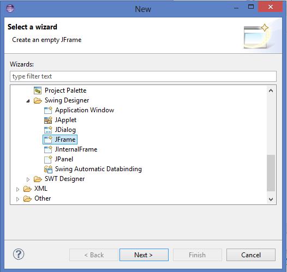Screen dimensions: 287x272
Task: Click the Next > button
Action: [144, 255]
